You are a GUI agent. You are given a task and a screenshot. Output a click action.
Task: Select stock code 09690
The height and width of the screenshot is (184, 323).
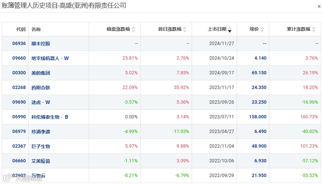tap(19, 102)
